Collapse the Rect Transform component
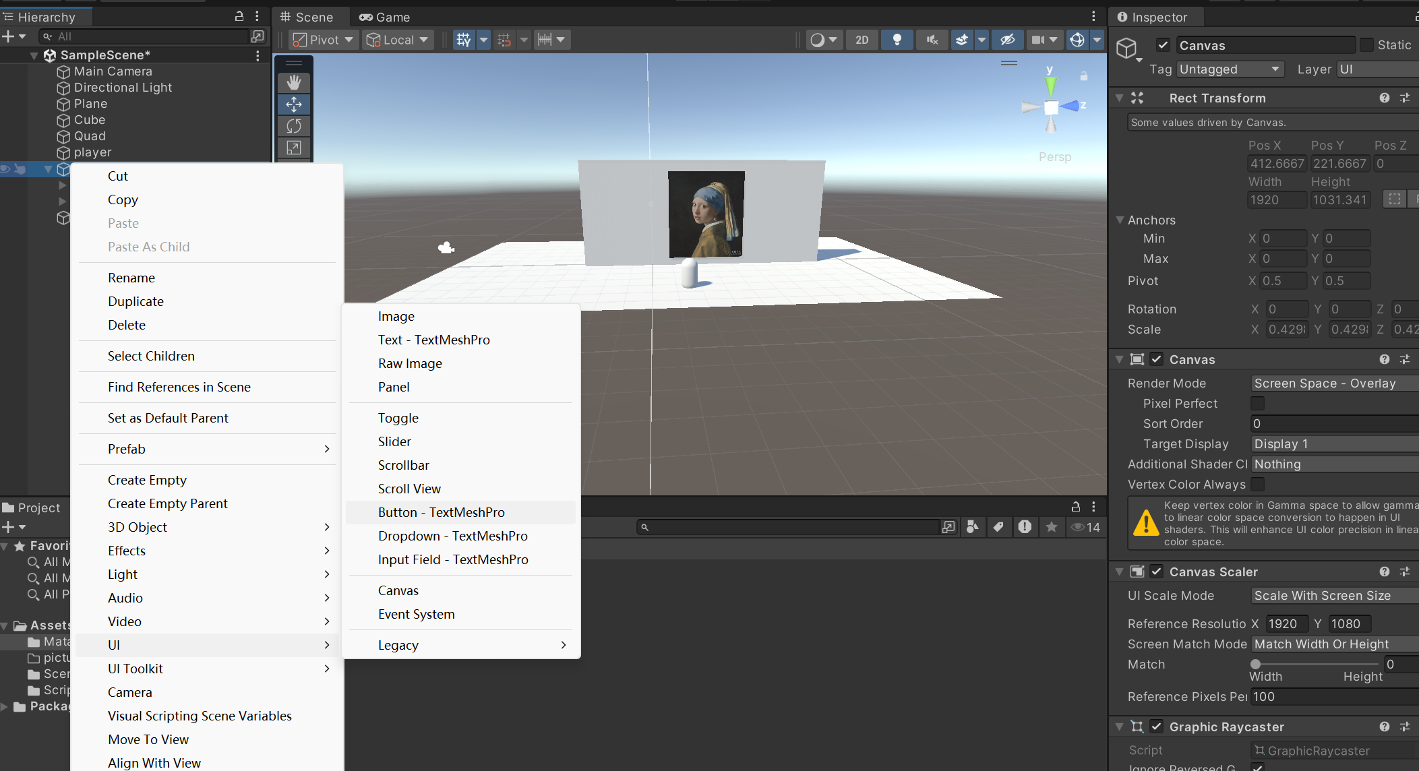Viewport: 1419px width, 771px height. click(x=1119, y=98)
